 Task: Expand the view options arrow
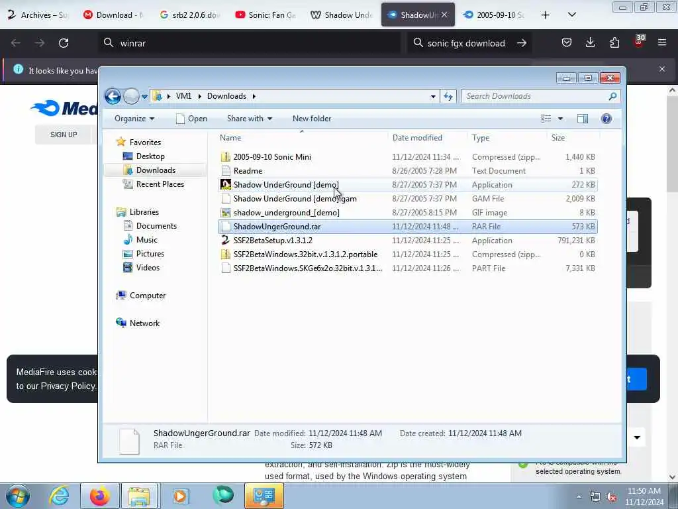coord(560,119)
